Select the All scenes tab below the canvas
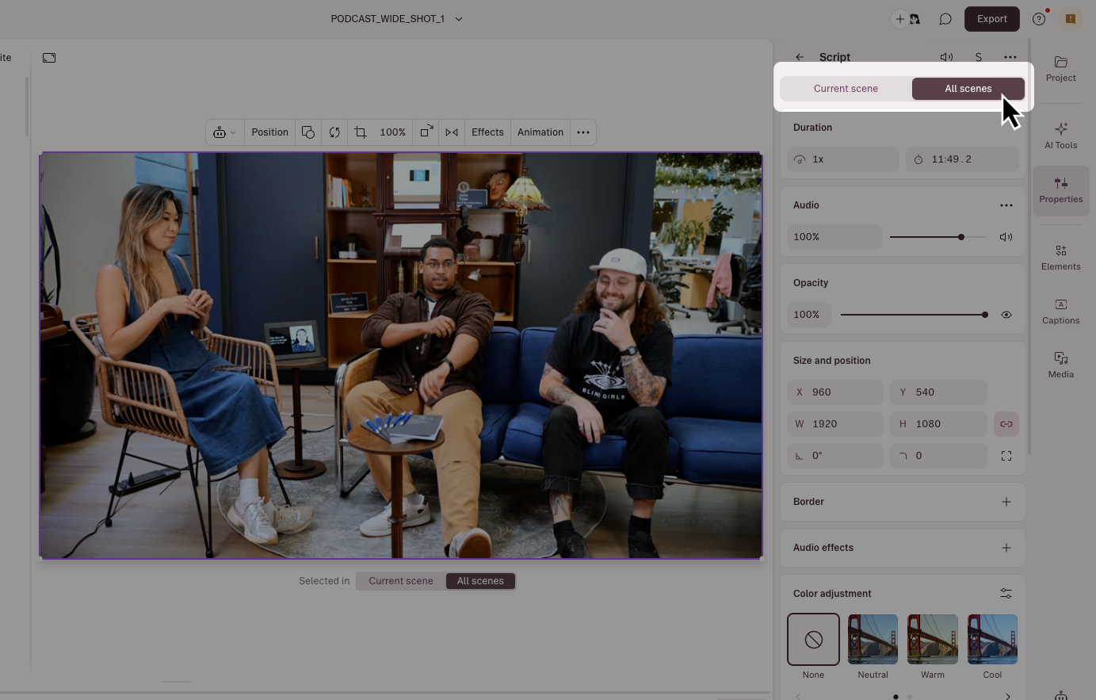The width and height of the screenshot is (1096, 700). pyautogui.click(x=480, y=580)
